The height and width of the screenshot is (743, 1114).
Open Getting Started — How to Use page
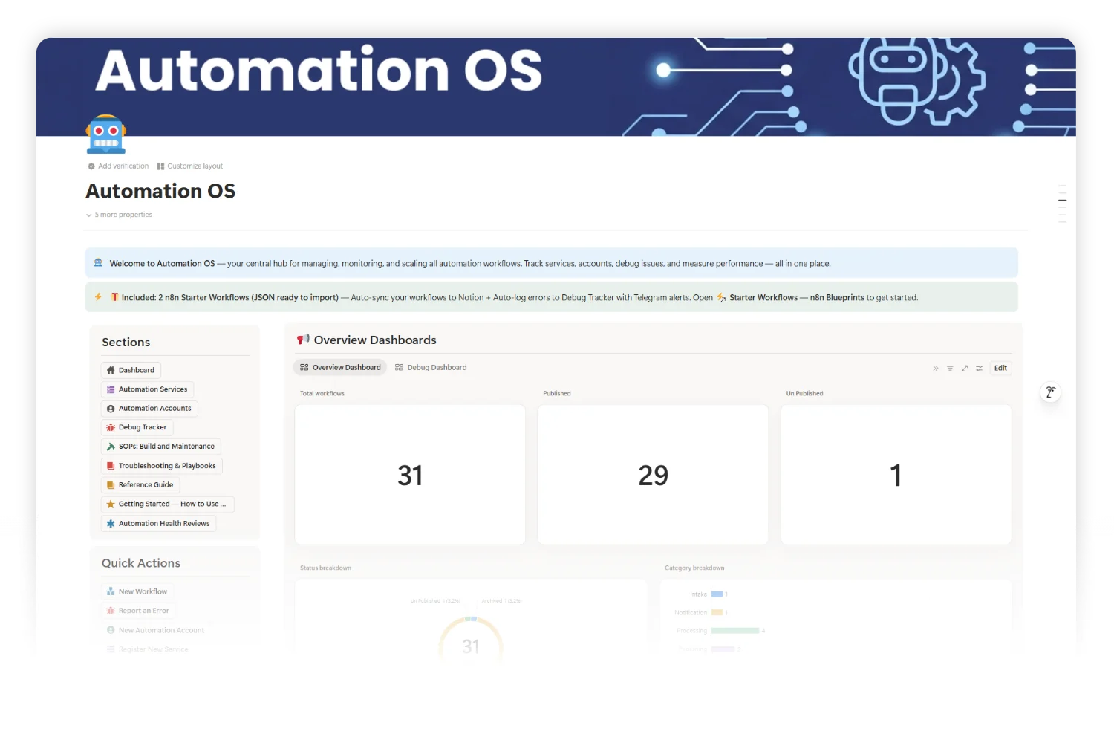pos(168,504)
